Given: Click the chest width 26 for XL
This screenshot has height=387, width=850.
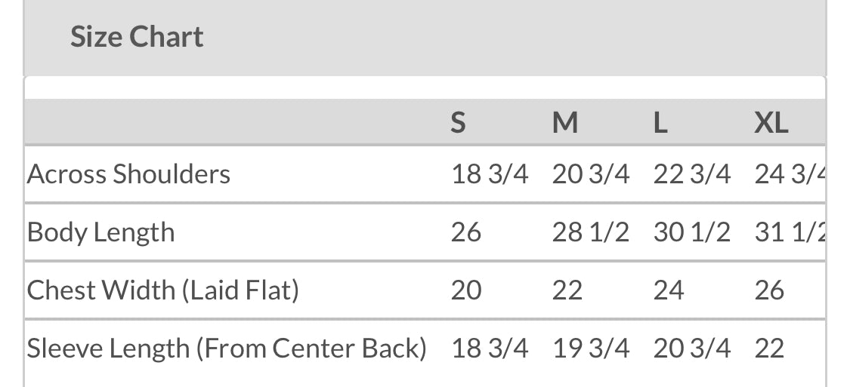Looking at the screenshot, I should (x=769, y=290).
